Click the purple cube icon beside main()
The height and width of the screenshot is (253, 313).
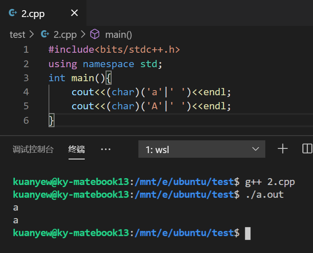tap(95, 34)
